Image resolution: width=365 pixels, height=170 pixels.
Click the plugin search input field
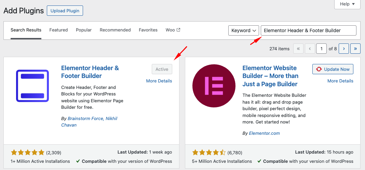point(308,30)
